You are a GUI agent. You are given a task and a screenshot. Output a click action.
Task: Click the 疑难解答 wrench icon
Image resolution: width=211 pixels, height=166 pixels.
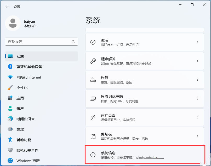(93, 61)
